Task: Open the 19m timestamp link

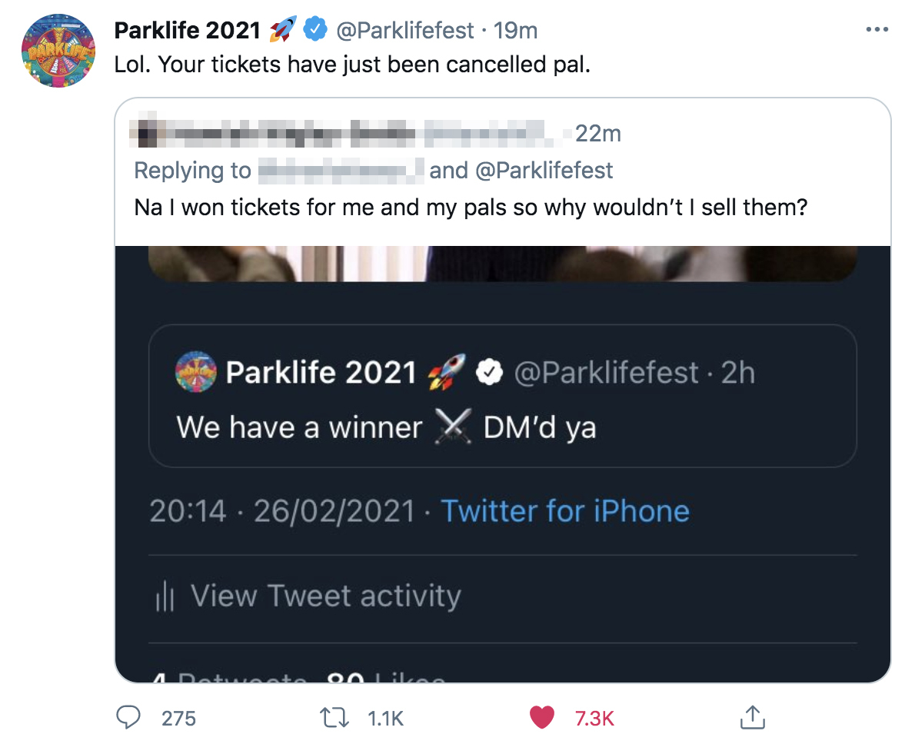Action: click(x=515, y=30)
